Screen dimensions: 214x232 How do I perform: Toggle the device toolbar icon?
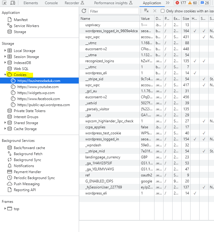(x=13, y=3)
